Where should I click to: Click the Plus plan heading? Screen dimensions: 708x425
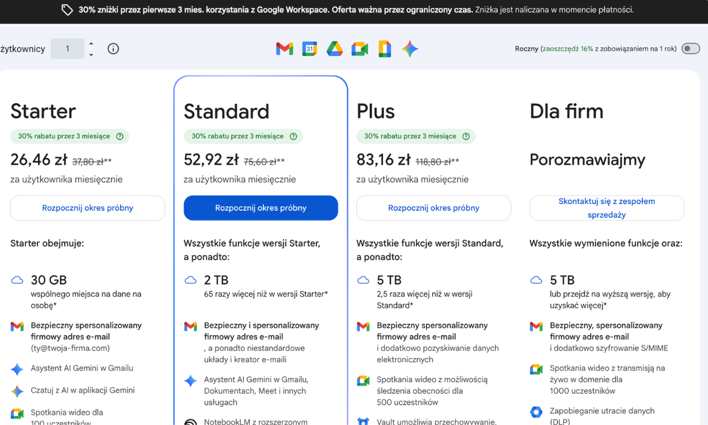(376, 111)
